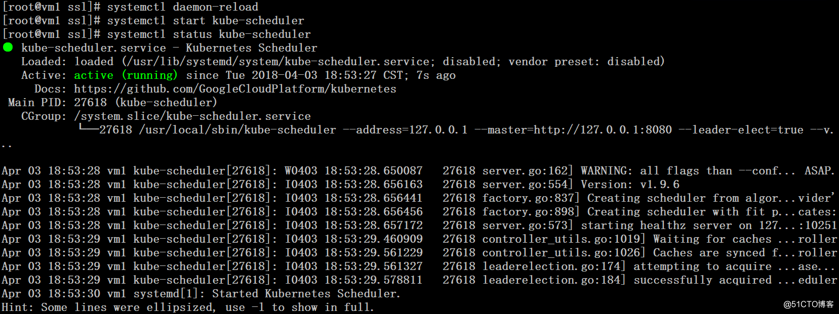Click the 'Version: v1.9.6' log entry

point(630,185)
